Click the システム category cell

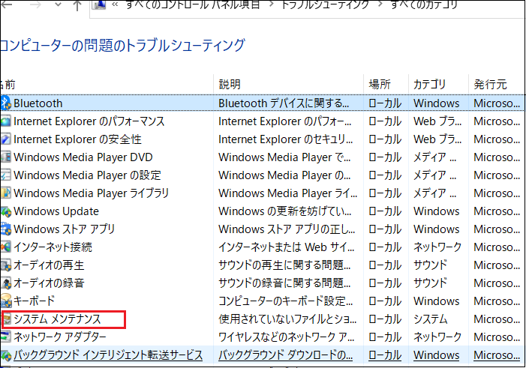click(x=431, y=319)
